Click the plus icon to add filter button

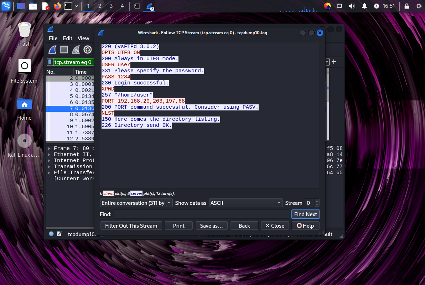point(334,62)
